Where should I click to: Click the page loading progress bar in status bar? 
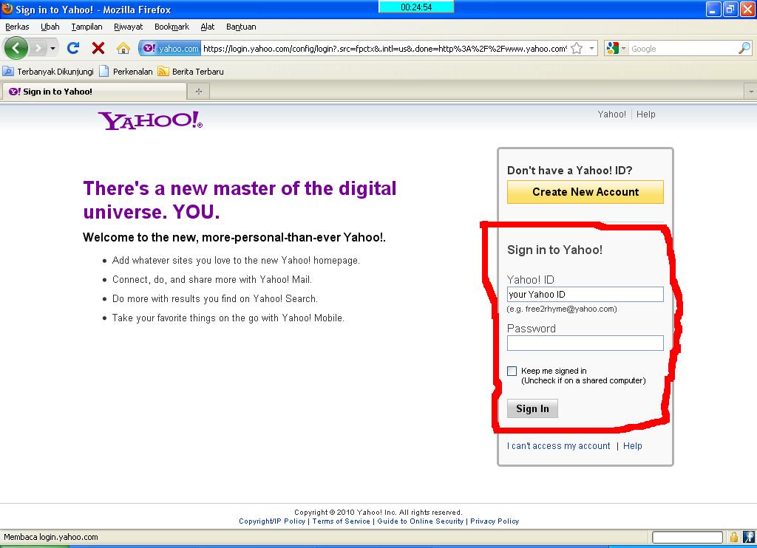click(687, 537)
